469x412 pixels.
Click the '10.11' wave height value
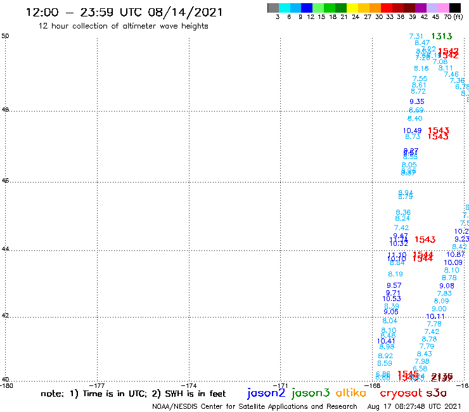(x=435, y=316)
